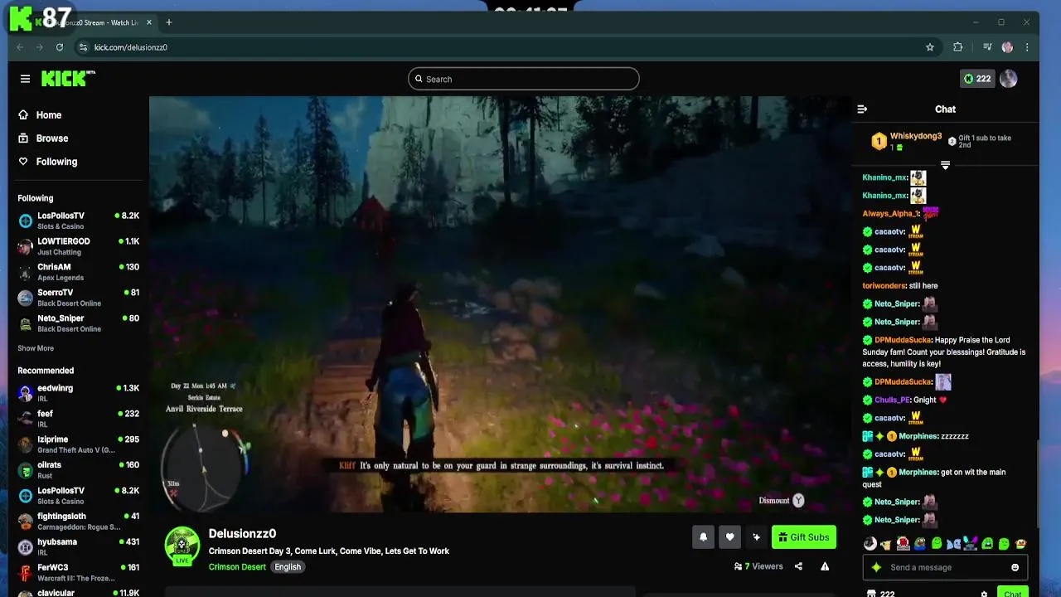This screenshot has height=597, width=1061.
Task: Report the stream with warning icon
Action: point(825,566)
